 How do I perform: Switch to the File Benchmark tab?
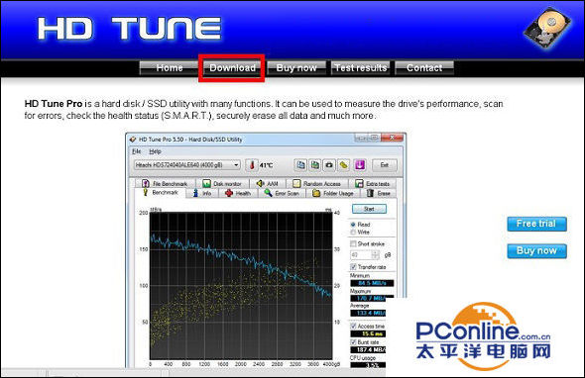tap(165, 184)
